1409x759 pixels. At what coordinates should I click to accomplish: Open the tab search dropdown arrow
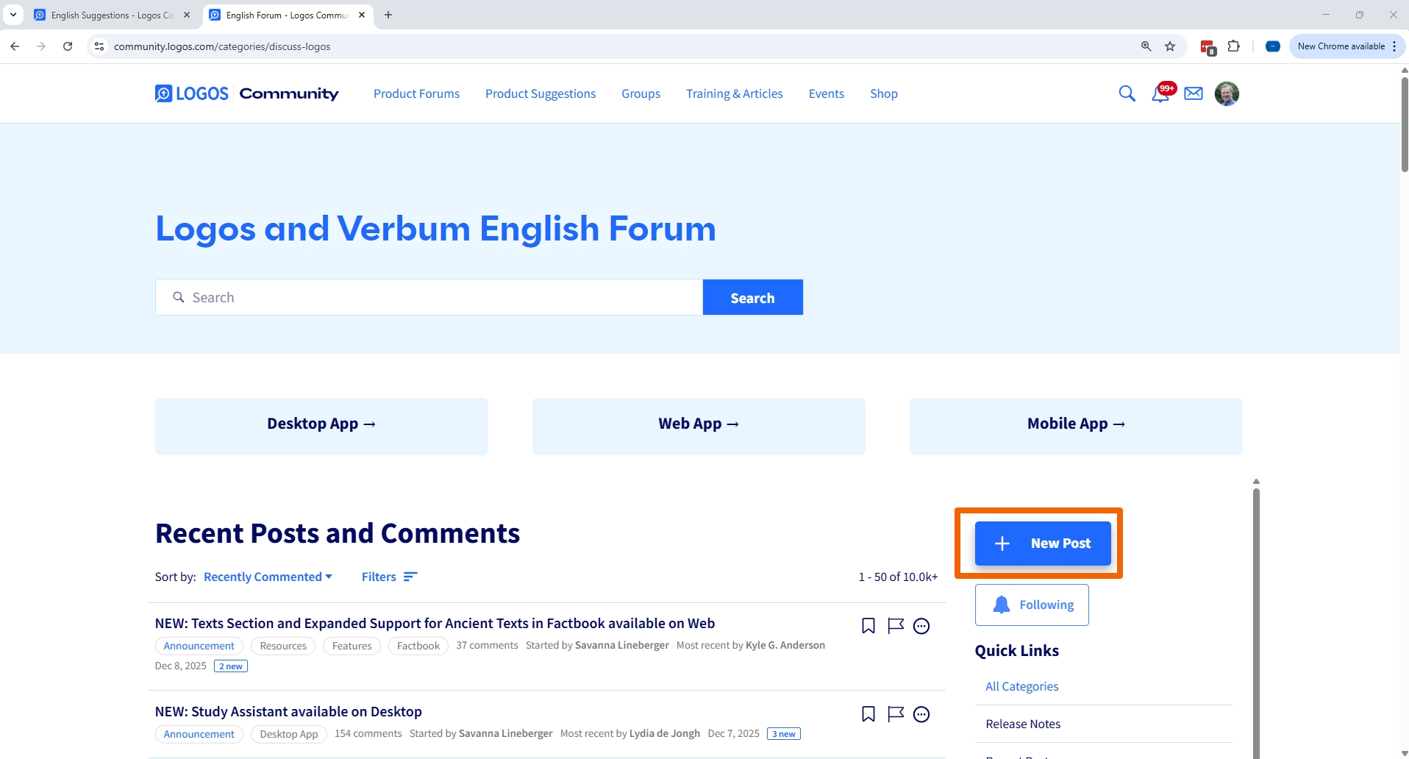tap(13, 15)
